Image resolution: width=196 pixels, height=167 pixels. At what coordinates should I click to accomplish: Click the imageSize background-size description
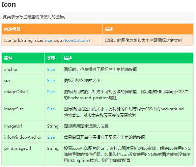coord(124,112)
